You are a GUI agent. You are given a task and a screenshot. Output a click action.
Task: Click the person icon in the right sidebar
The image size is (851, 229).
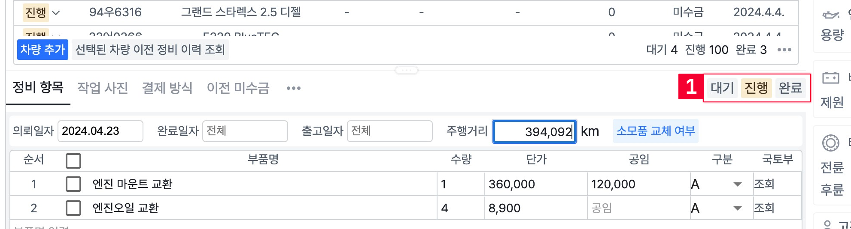[828, 225]
